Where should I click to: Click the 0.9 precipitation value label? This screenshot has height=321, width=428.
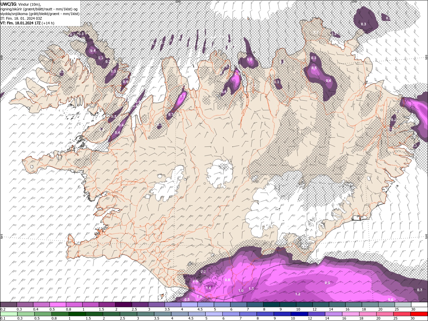click(x=327, y=283)
